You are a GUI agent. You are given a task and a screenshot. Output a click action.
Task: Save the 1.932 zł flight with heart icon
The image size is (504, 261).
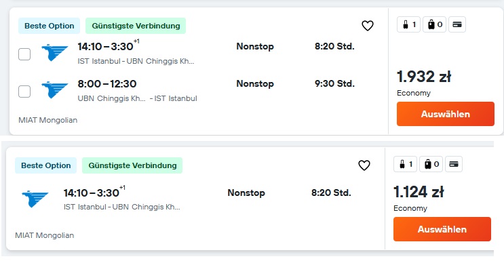pos(368,26)
